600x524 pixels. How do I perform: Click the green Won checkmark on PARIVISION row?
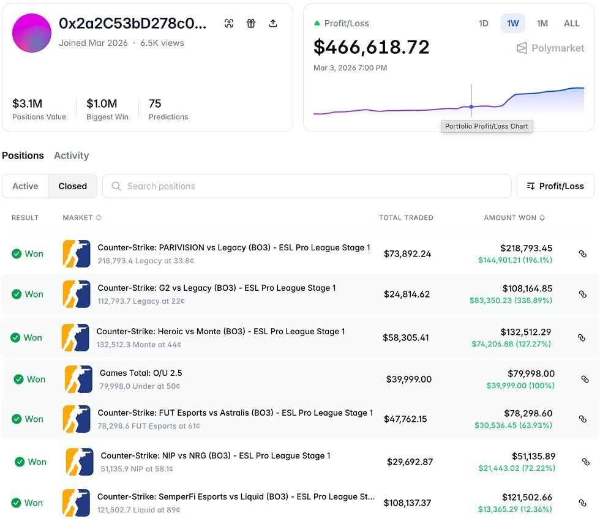17,253
